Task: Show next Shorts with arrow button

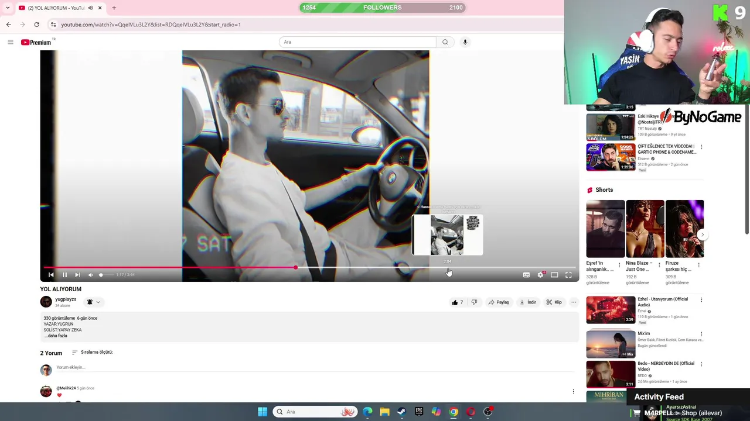Action: [x=703, y=235]
